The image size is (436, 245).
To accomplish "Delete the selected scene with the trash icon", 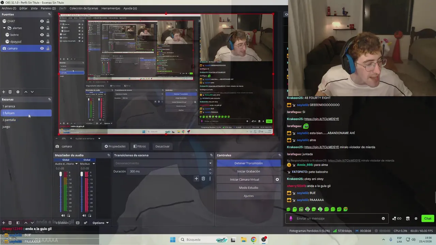I will pyautogui.click(x=10, y=223).
